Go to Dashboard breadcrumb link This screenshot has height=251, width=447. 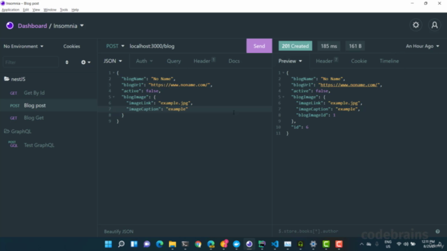point(32,26)
